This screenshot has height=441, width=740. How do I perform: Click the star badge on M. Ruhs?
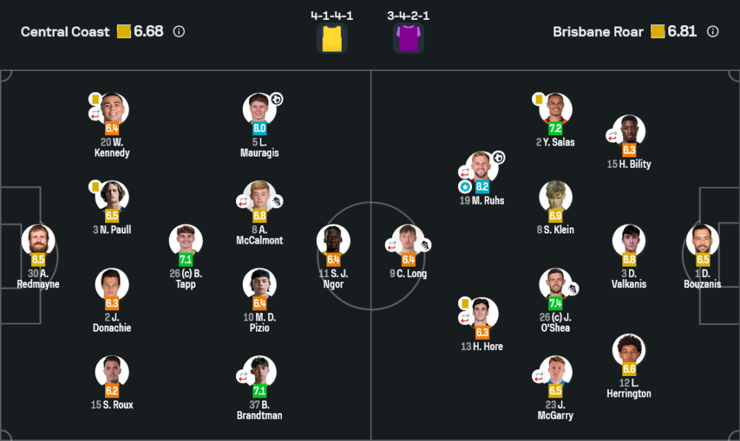pos(465,187)
